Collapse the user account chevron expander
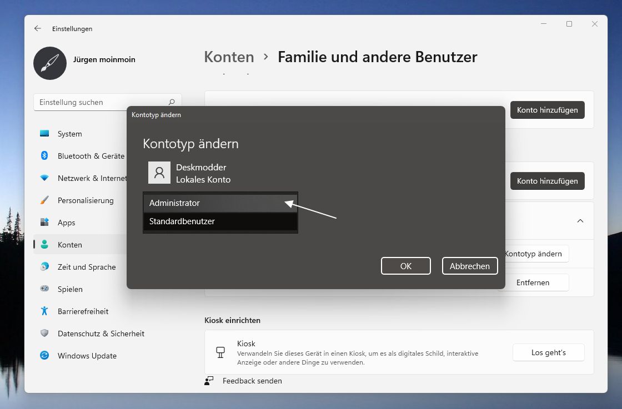The width and height of the screenshot is (622, 409). tap(580, 221)
